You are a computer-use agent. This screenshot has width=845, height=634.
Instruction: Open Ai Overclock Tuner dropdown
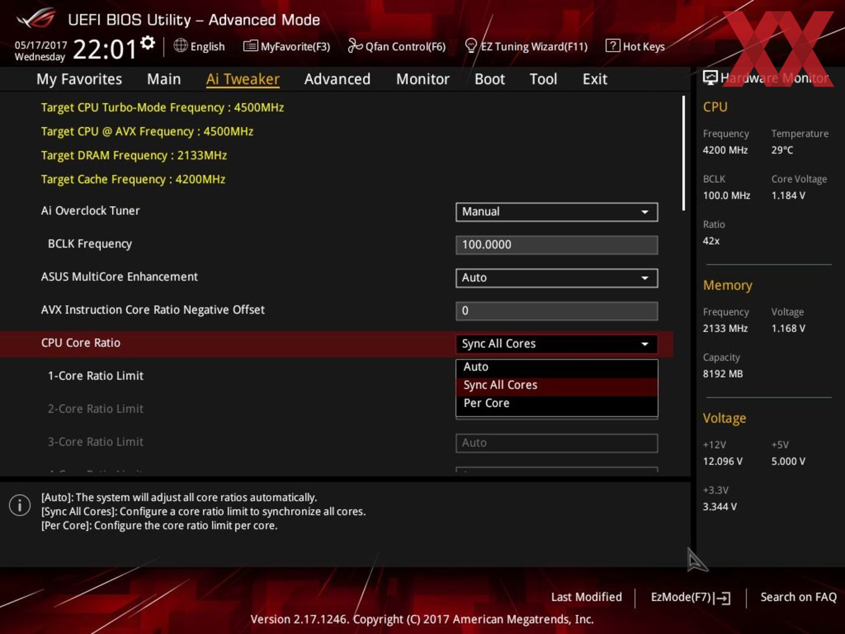(x=557, y=212)
